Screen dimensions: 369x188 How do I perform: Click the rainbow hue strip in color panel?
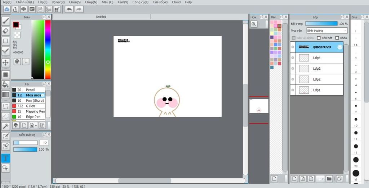pyautogui.click(x=48, y=49)
